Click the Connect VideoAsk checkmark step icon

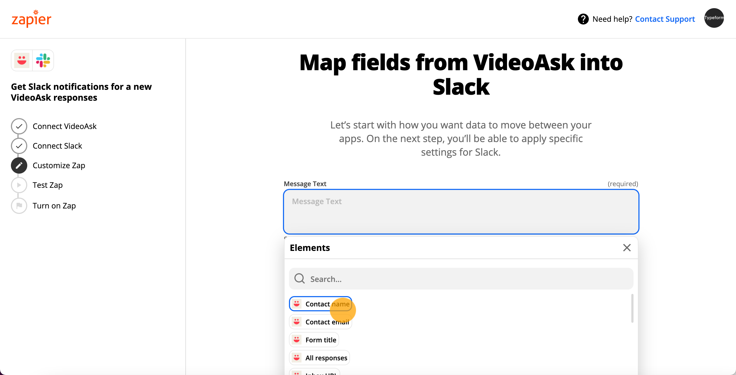(19, 126)
